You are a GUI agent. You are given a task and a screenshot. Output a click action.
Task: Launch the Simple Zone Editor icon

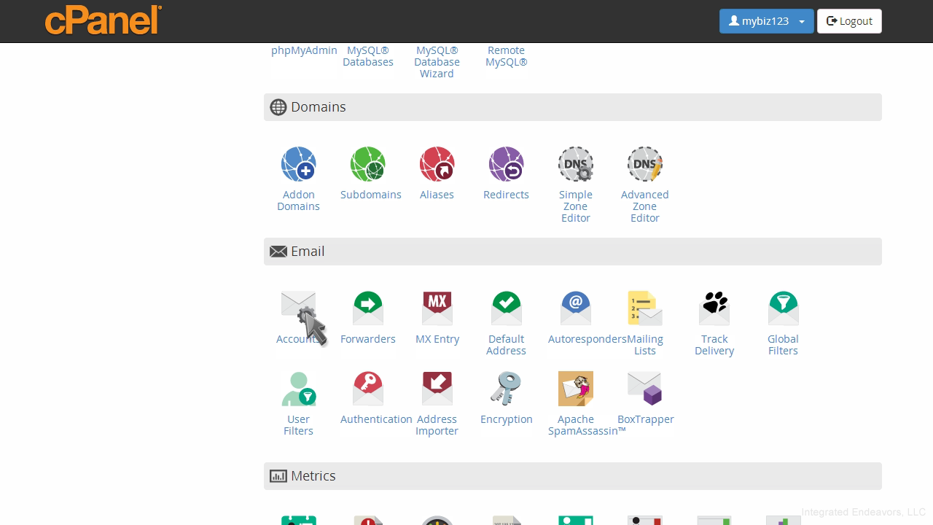(x=575, y=164)
